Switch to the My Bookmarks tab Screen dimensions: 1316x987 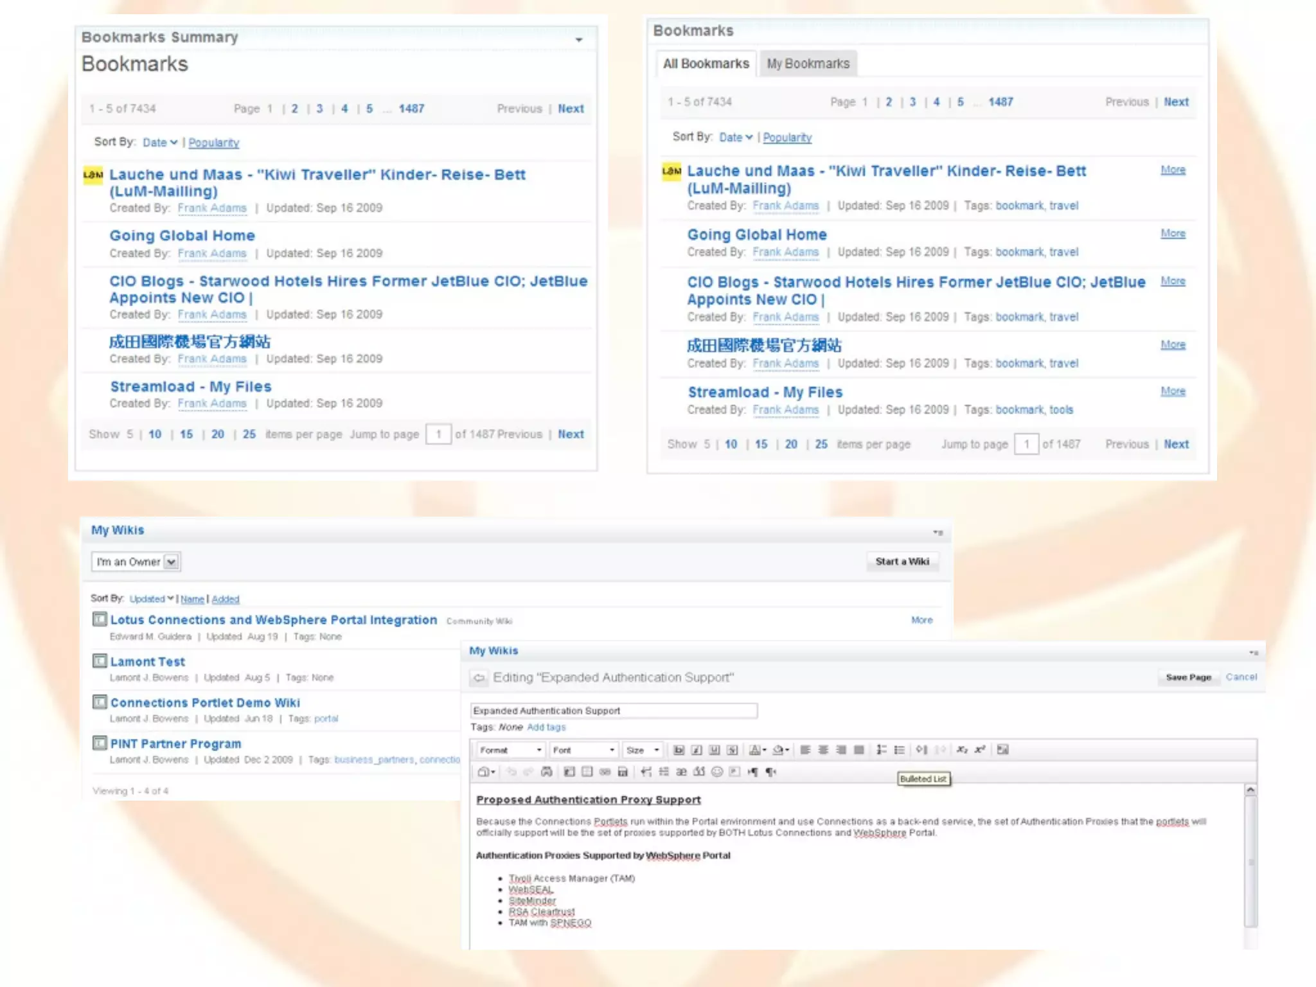click(x=808, y=64)
